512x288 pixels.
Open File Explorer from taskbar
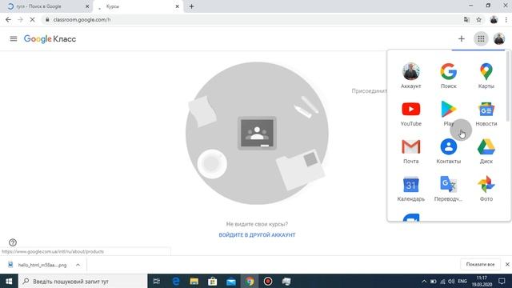click(x=194, y=281)
